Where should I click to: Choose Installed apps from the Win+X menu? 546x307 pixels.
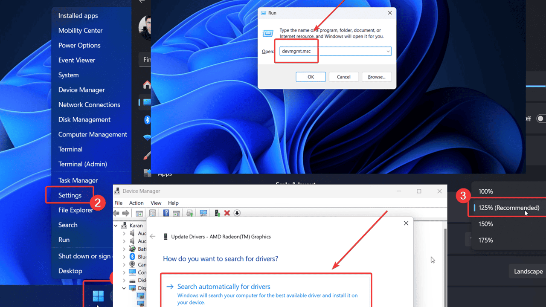tap(78, 16)
